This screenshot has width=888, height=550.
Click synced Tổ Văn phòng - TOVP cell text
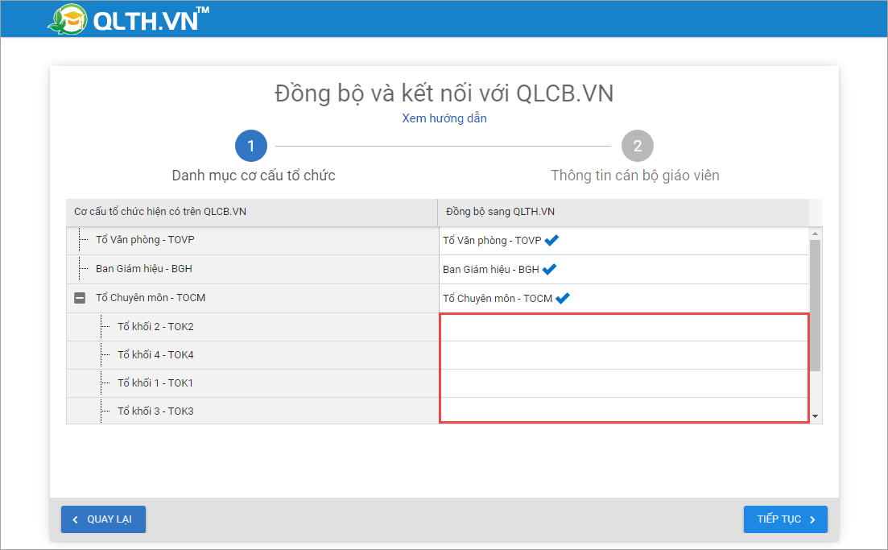pos(492,241)
